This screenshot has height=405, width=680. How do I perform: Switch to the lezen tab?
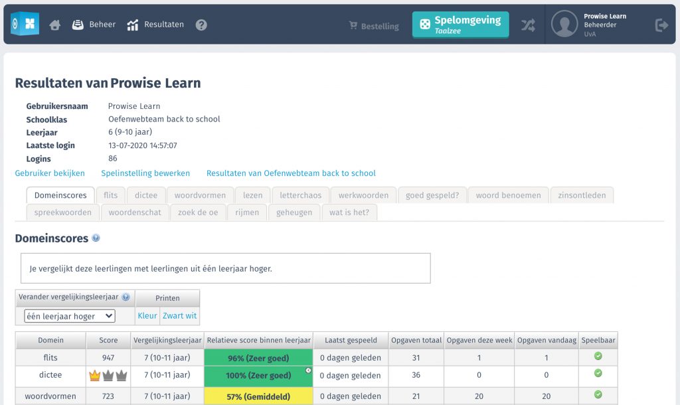click(253, 195)
